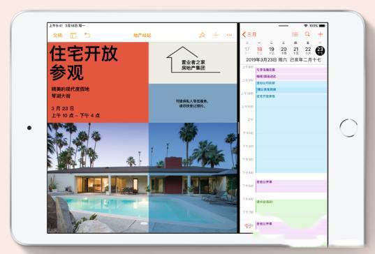Add a new Calendar event
This screenshot has width=375, height=254.
point(321,34)
